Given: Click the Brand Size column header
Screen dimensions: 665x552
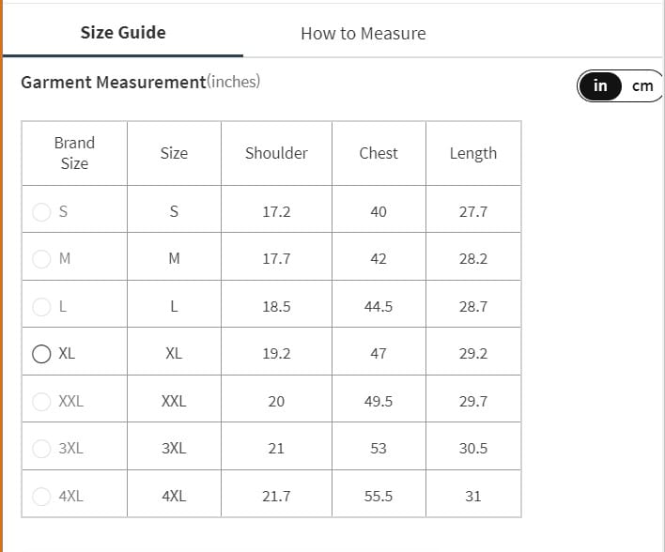Looking at the screenshot, I should point(74,153).
